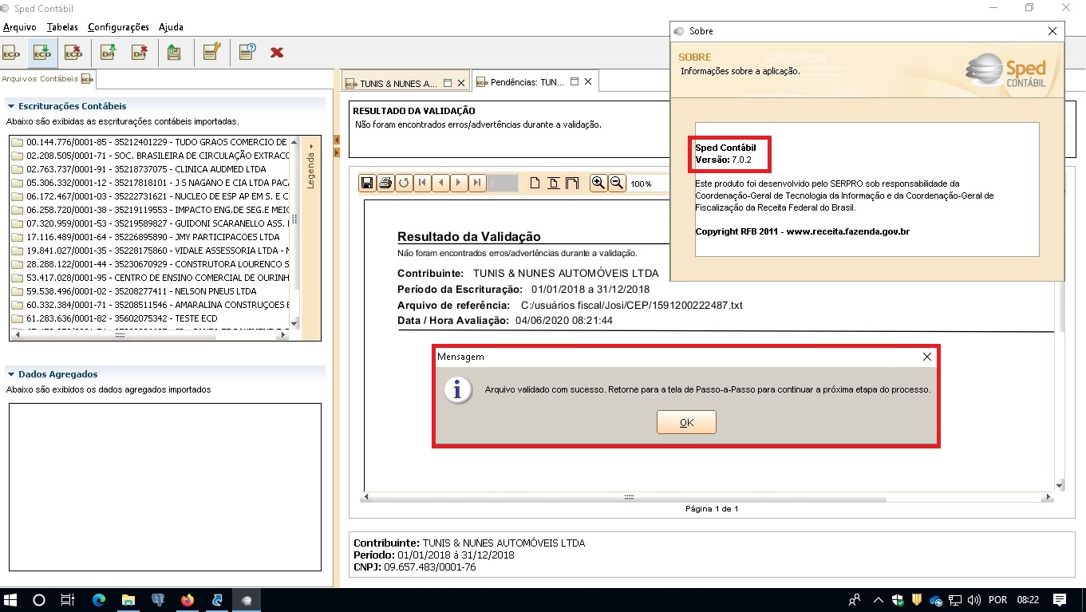Select AMARALINA CONSTRUÇÕES entry
The image size is (1086, 612).
point(150,305)
